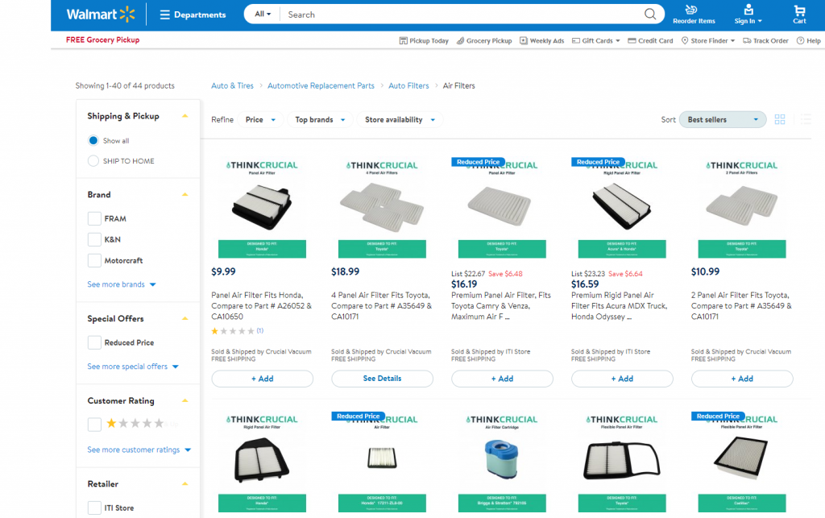Click the FREE Grocery Pickup link
This screenshot has width=825, height=518.
point(102,39)
